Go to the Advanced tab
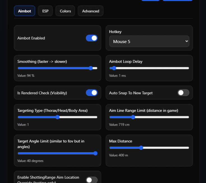This screenshot has height=183, width=206. pyautogui.click(x=90, y=11)
